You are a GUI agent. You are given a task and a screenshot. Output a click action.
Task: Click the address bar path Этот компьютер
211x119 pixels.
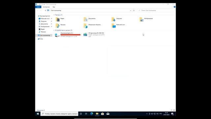point(56,11)
